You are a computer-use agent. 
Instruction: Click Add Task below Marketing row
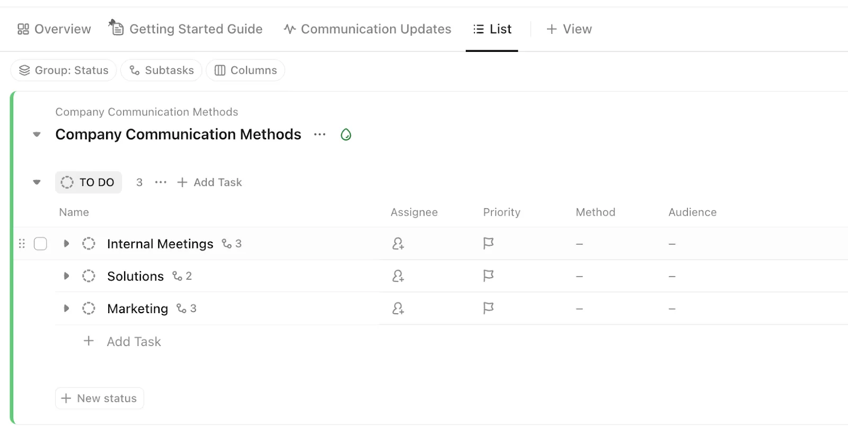point(122,342)
